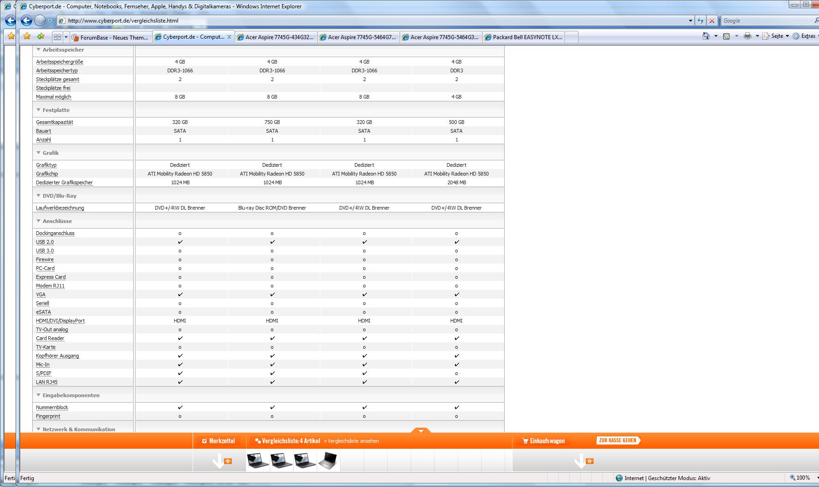This screenshot has height=487, width=819.
Task: Open the Seite menu
Action: click(776, 36)
